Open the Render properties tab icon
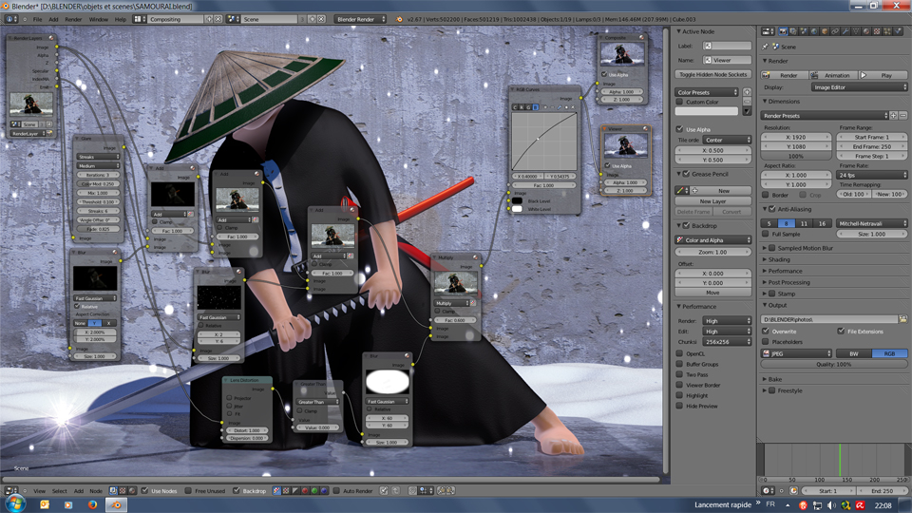This screenshot has width=912, height=513. pyautogui.click(x=783, y=30)
